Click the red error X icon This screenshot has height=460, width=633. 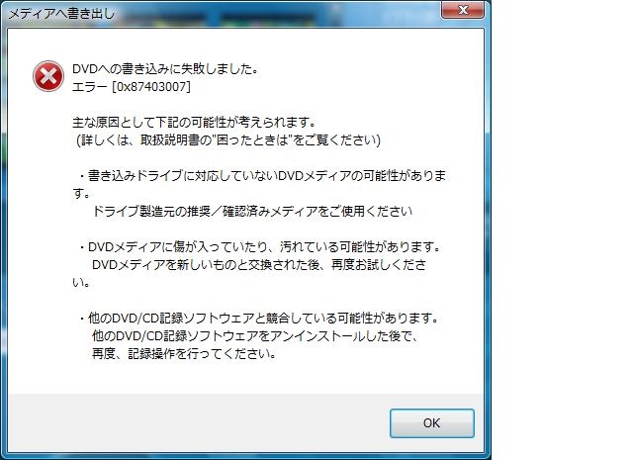point(48,76)
